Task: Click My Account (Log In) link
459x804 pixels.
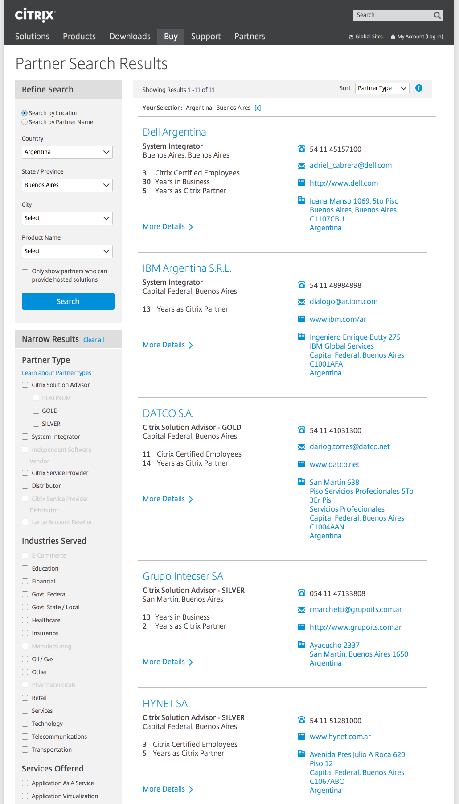Action: pyautogui.click(x=420, y=37)
